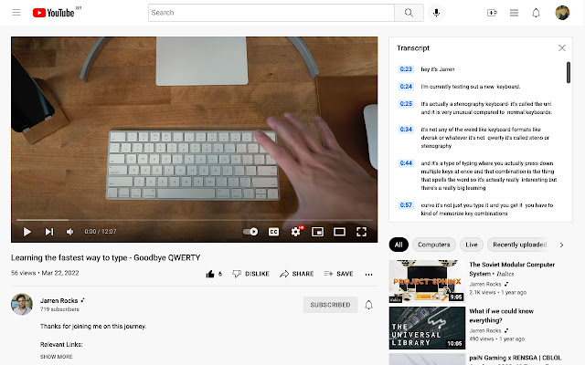This screenshot has height=365, width=585.
Task: Close the Transcript panel
Action: 562,47
